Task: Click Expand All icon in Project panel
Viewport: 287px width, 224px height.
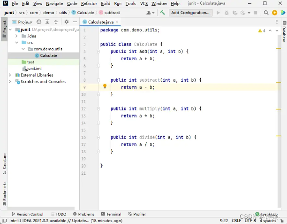Action: [x=47, y=22]
